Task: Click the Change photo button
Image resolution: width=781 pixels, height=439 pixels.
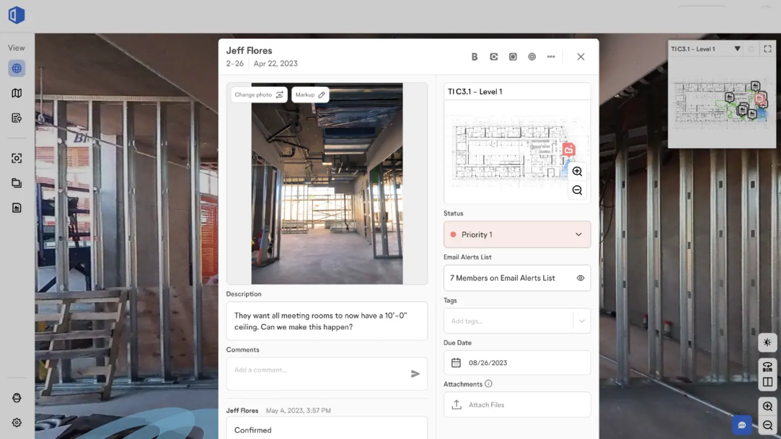Action: point(259,95)
